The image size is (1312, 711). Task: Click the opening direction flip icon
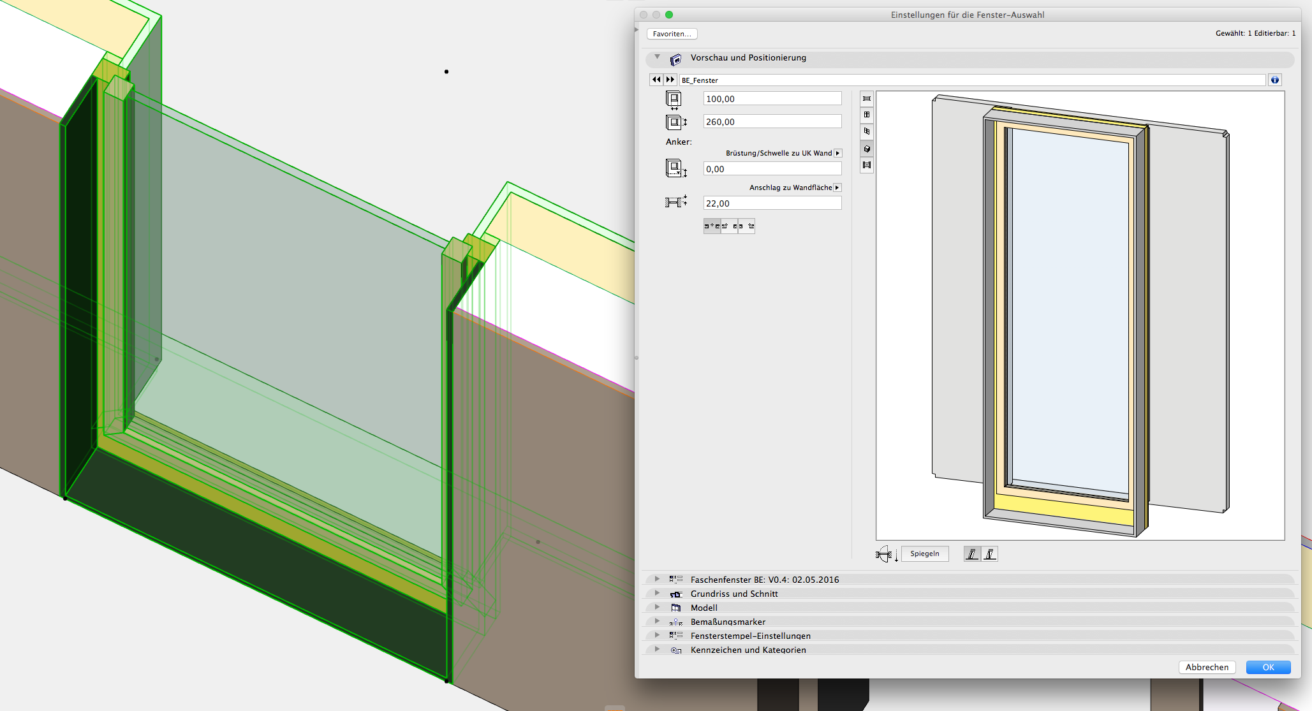[x=885, y=554]
